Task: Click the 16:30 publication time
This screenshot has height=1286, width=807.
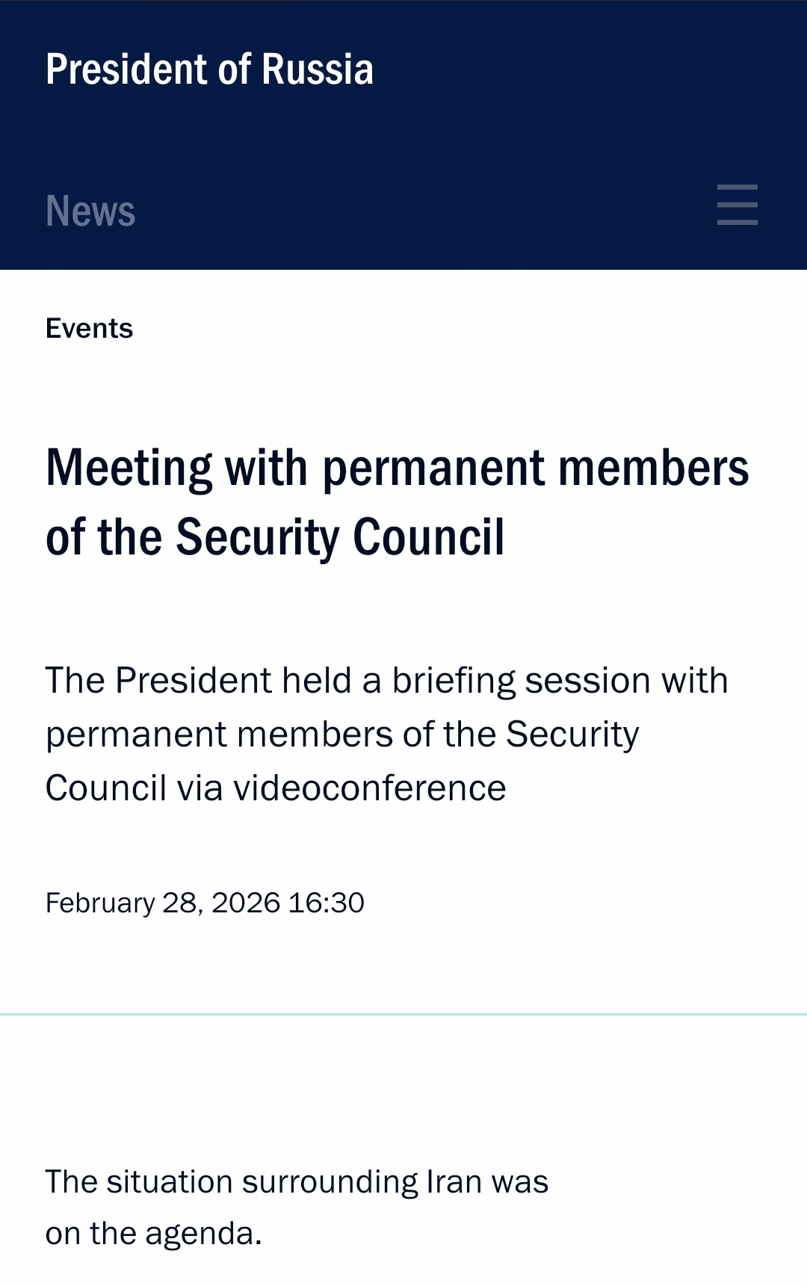Action: (326, 903)
